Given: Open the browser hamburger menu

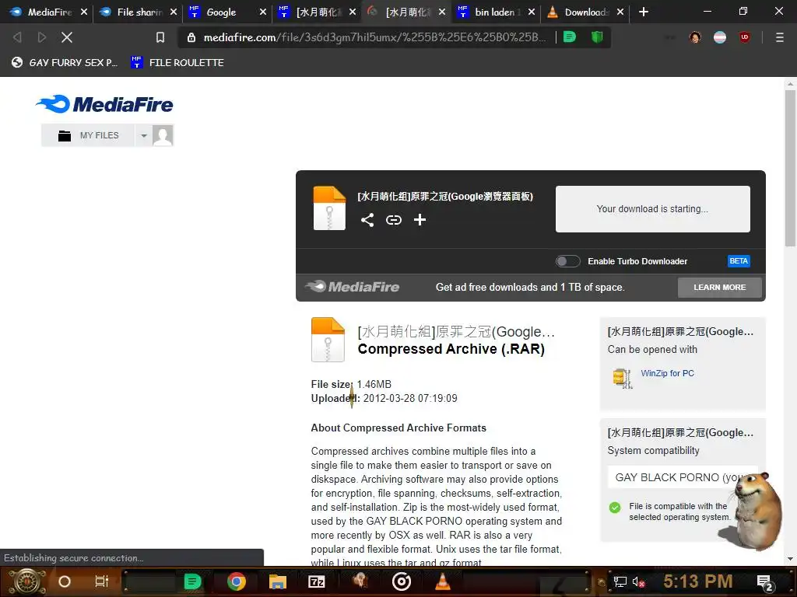Looking at the screenshot, I should pyautogui.click(x=779, y=37).
